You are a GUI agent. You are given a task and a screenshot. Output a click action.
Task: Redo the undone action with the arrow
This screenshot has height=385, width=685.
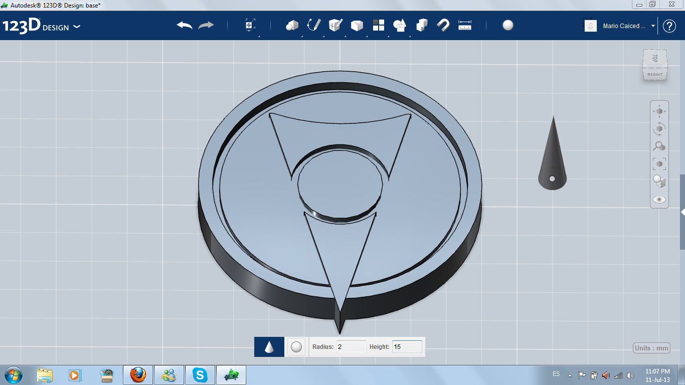pos(206,25)
